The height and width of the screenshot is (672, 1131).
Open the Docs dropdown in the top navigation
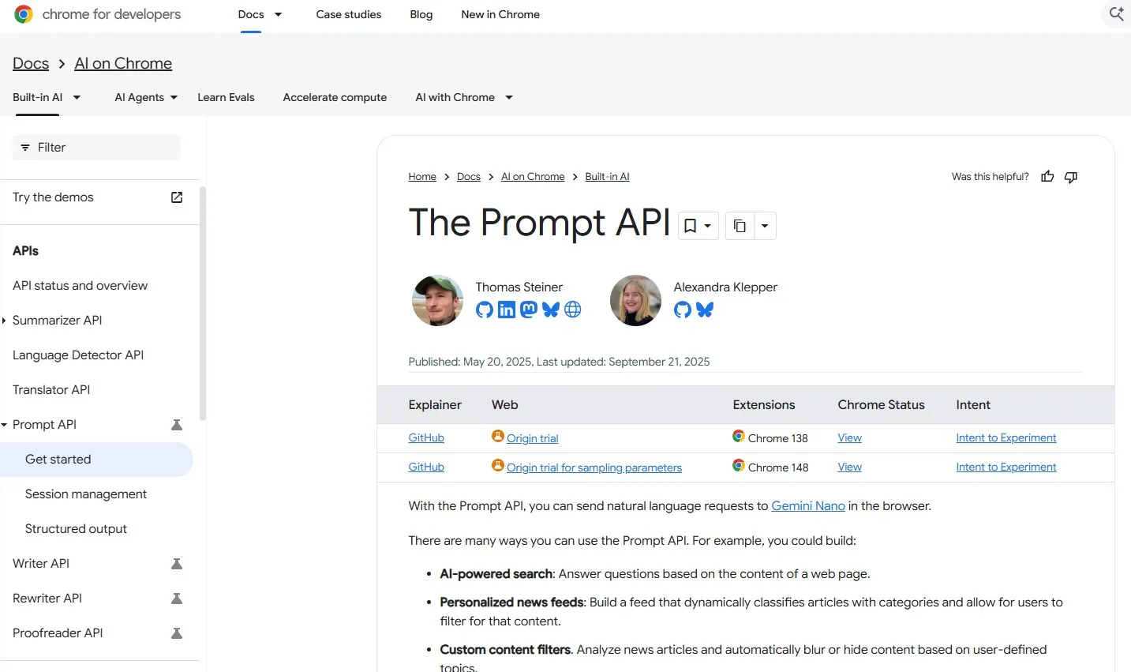tap(260, 14)
